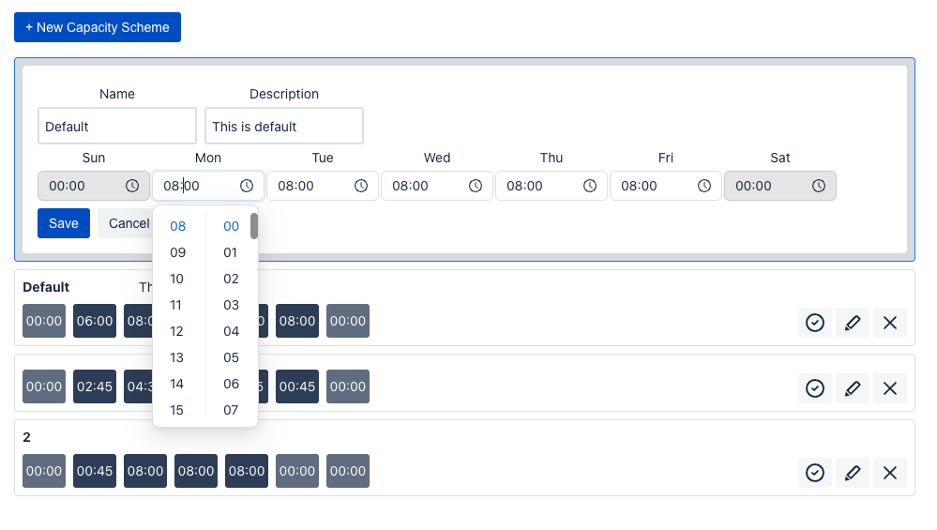The width and height of the screenshot is (937, 530).
Task: Mark the Default scheme row as active
Action: tap(815, 323)
